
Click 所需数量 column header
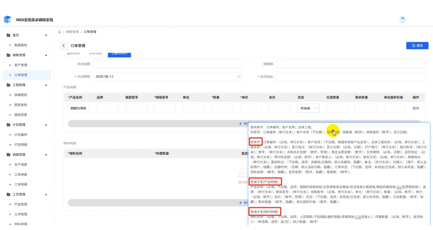coord(162,153)
